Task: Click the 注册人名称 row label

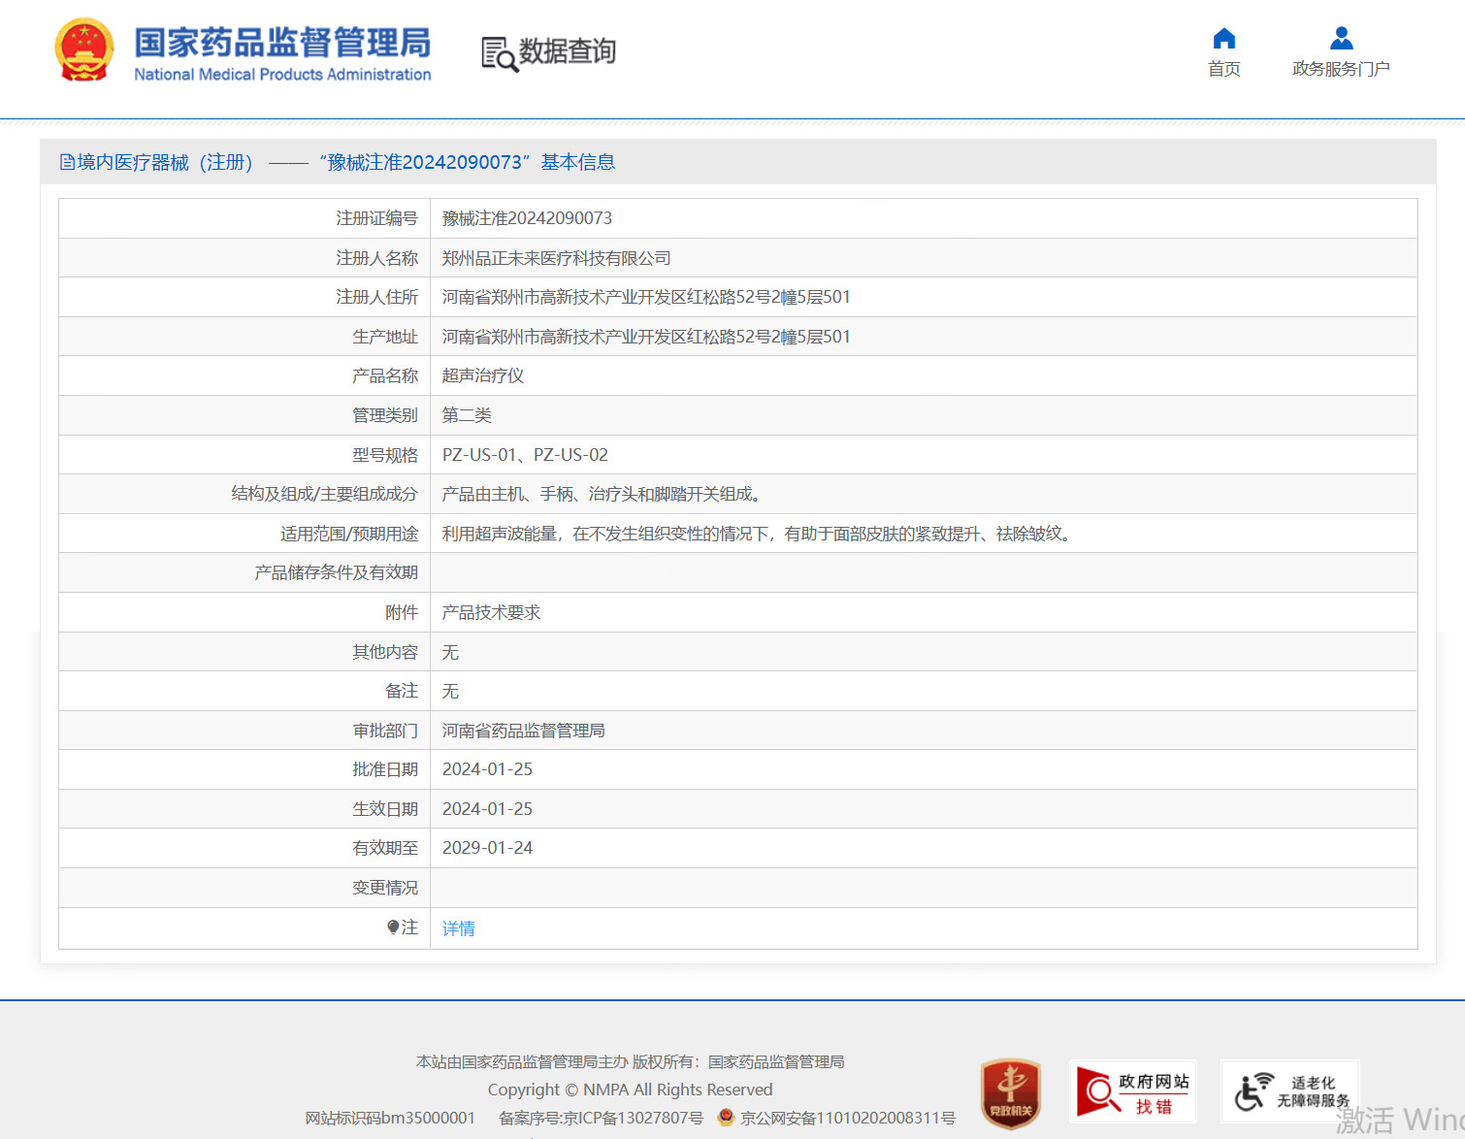Action: [376, 258]
